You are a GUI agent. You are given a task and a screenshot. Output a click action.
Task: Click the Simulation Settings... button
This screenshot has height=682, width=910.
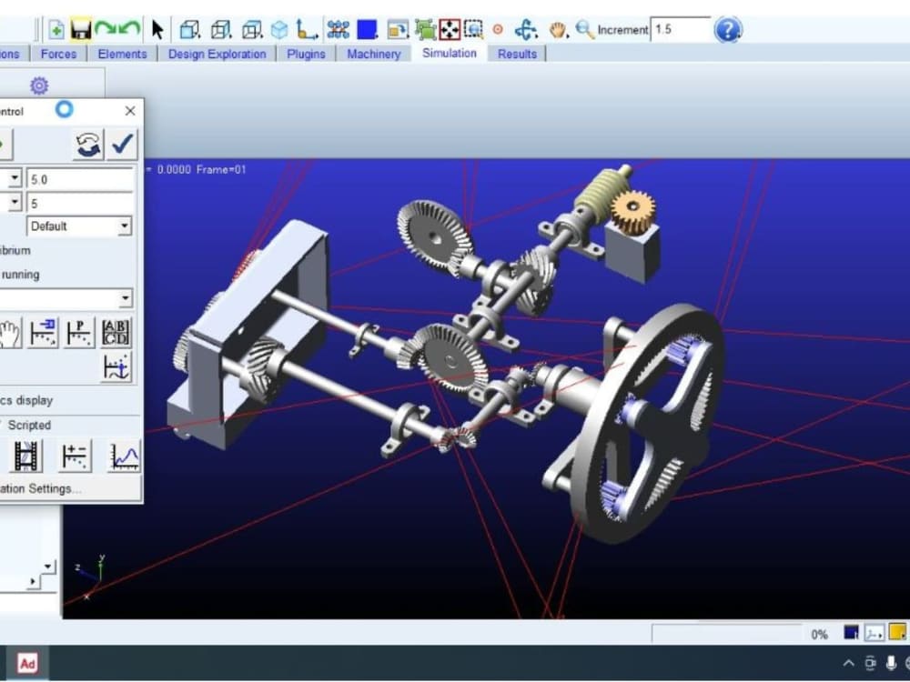coord(43,488)
